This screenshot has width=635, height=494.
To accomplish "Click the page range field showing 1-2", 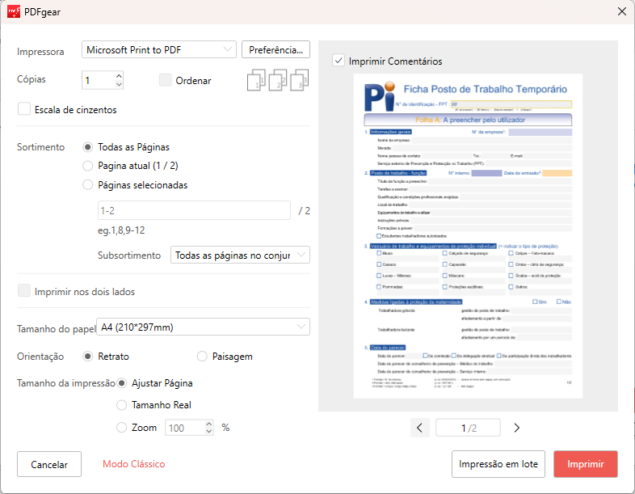I will 195,210.
